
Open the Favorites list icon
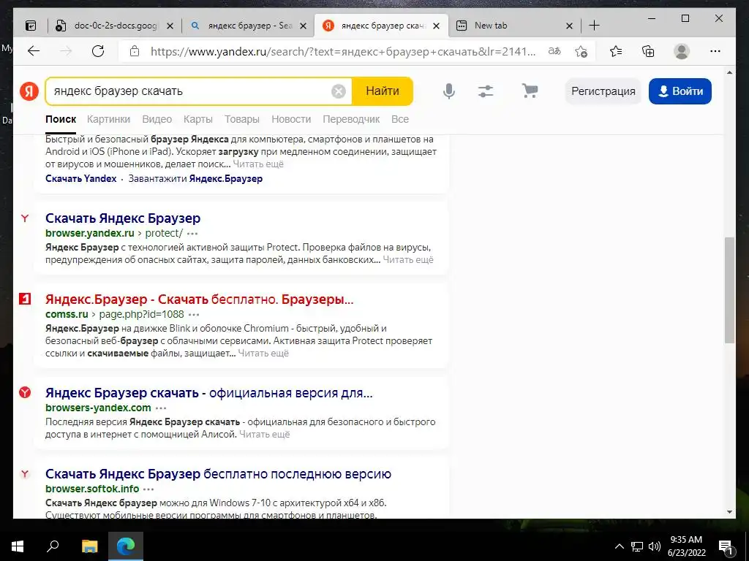point(616,51)
